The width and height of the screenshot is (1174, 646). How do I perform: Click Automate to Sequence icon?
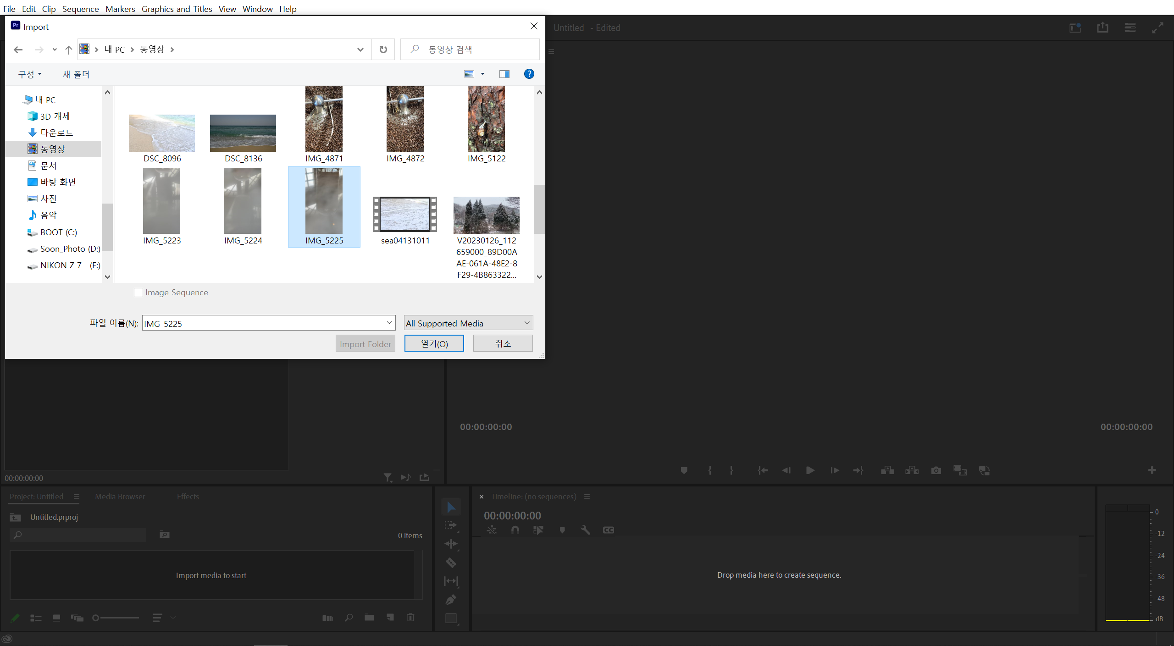(328, 618)
